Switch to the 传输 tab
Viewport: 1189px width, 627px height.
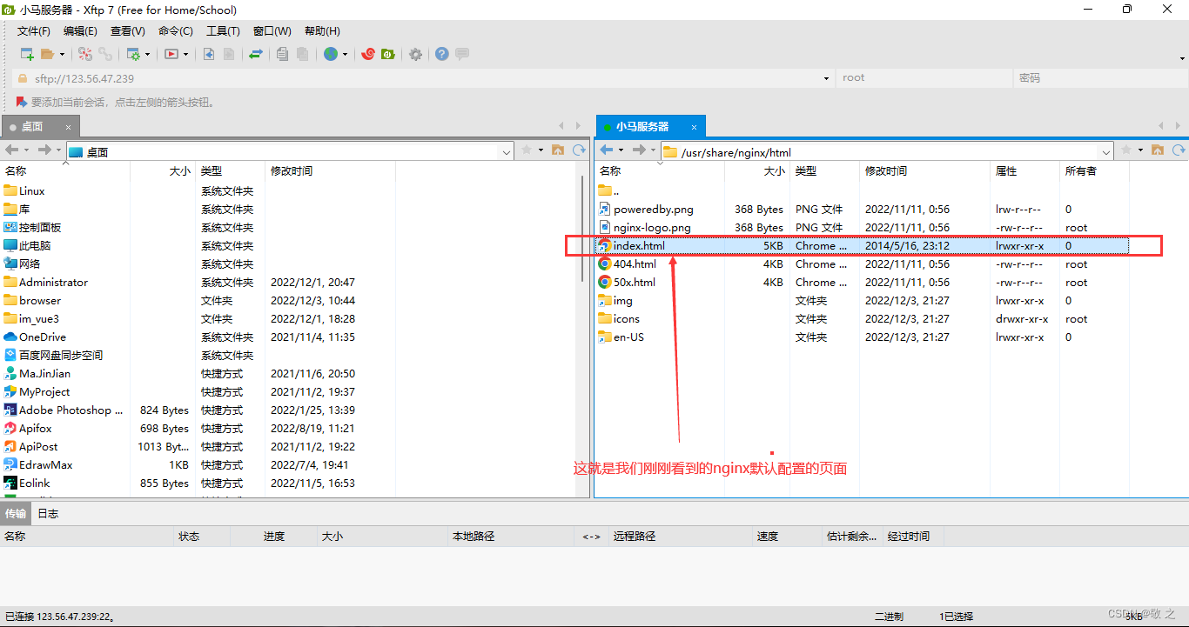click(16, 514)
